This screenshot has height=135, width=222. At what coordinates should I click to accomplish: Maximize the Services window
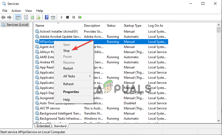tap(203, 4)
